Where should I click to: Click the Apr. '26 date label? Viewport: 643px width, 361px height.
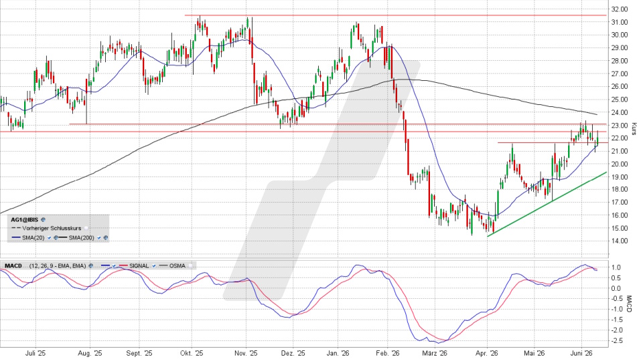[486, 353]
